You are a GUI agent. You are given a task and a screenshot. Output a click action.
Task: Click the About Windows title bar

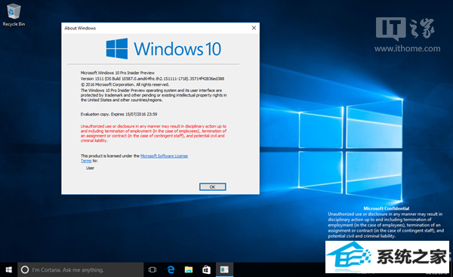pyautogui.click(x=160, y=28)
